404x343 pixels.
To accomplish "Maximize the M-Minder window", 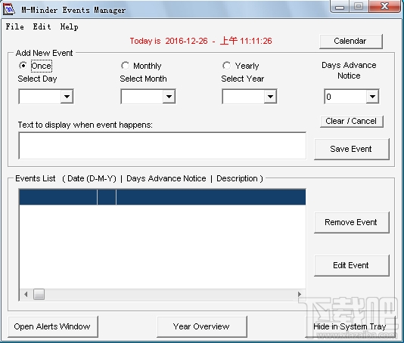I will (359, 6).
